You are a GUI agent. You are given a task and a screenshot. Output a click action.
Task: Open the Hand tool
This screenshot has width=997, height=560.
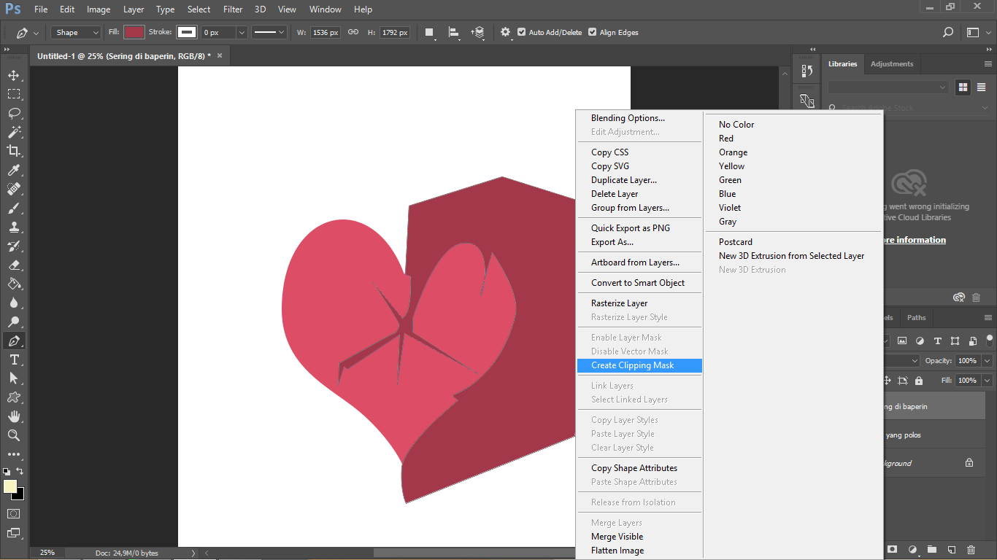(x=13, y=416)
